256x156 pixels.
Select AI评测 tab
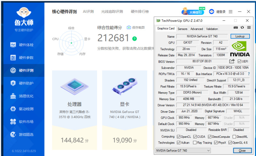[x=88, y=11]
